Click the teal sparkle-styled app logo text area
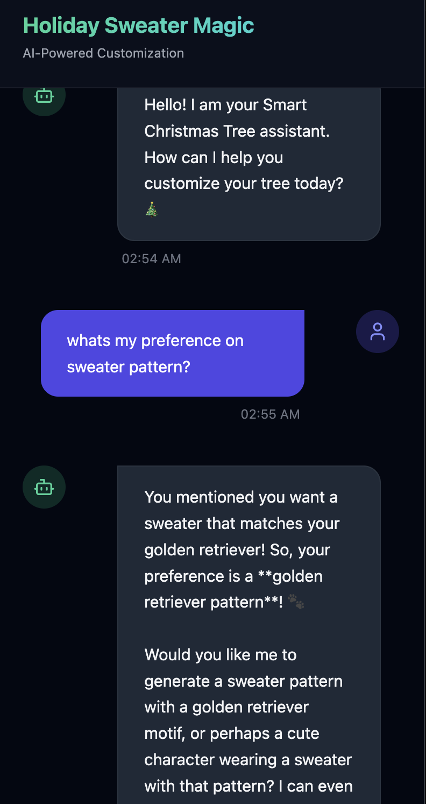Viewport: 426px width, 804px height. [x=138, y=25]
